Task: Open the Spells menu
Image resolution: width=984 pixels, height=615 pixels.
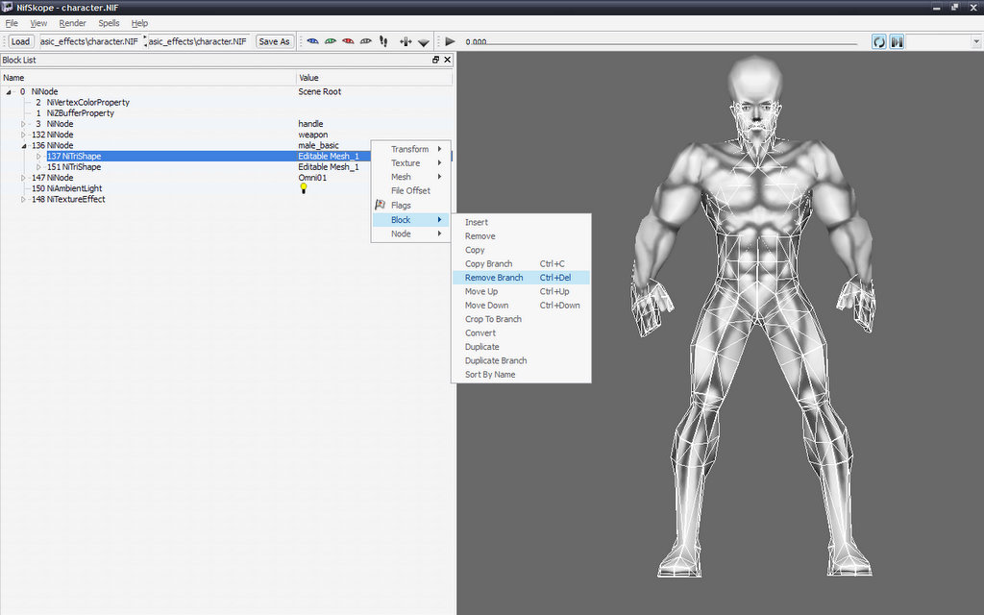Action: tap(109, 23)
